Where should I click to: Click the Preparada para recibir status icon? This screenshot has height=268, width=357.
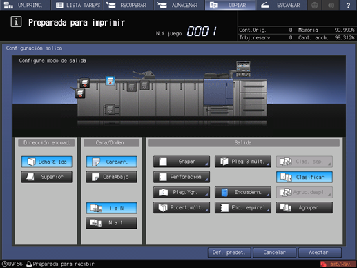pos(29,264)
